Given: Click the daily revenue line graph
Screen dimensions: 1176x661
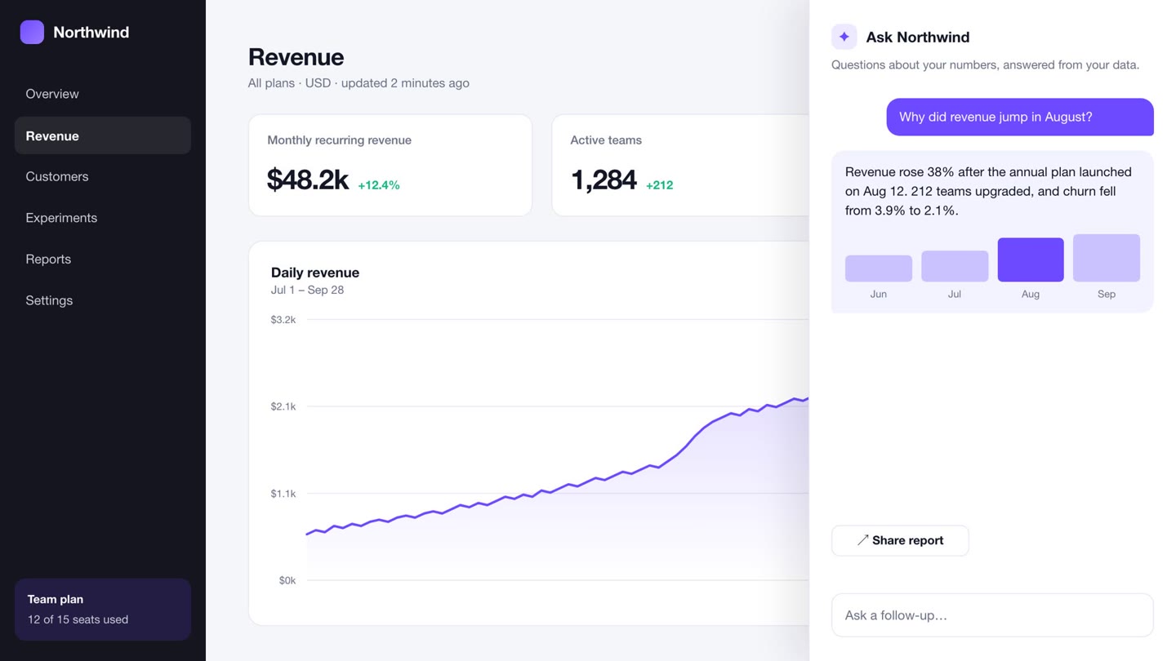Looking at the screenshot, I should [x=558, y=490].
